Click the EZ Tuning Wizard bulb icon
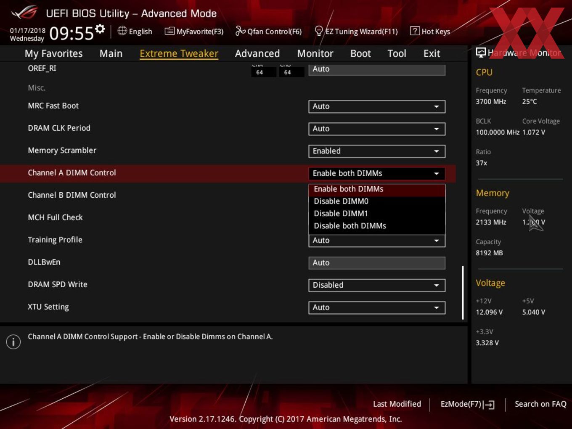This screenshot has height=429, width=572. pos(319,31)
